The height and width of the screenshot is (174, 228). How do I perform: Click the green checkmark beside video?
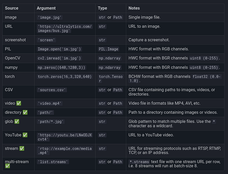pyautogui.click(x=19, y=103)
